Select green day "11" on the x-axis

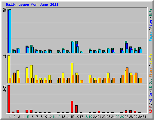[x=54, y=117]
